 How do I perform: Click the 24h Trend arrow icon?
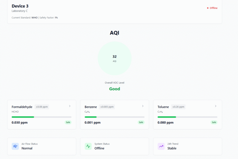(161, 146)
